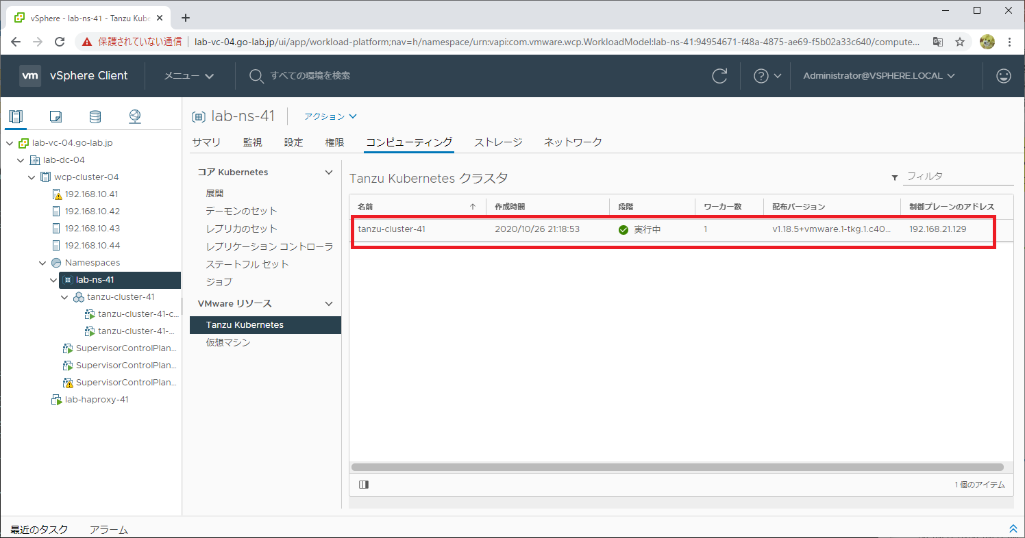Click the vm logo in header
The width and height of the screenshot is (1025, 538).
(x=30, y=76)
